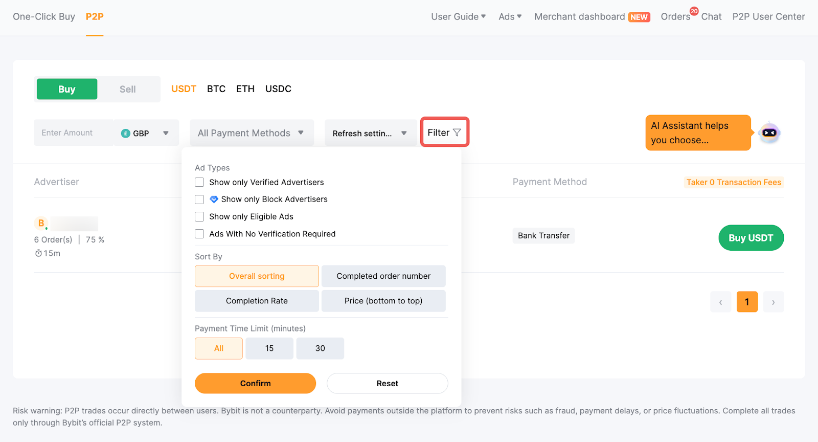The image size is (818, 442).
Task: Switch to the Sell tab
Action: pyautogui.click(x=127, y=89)
